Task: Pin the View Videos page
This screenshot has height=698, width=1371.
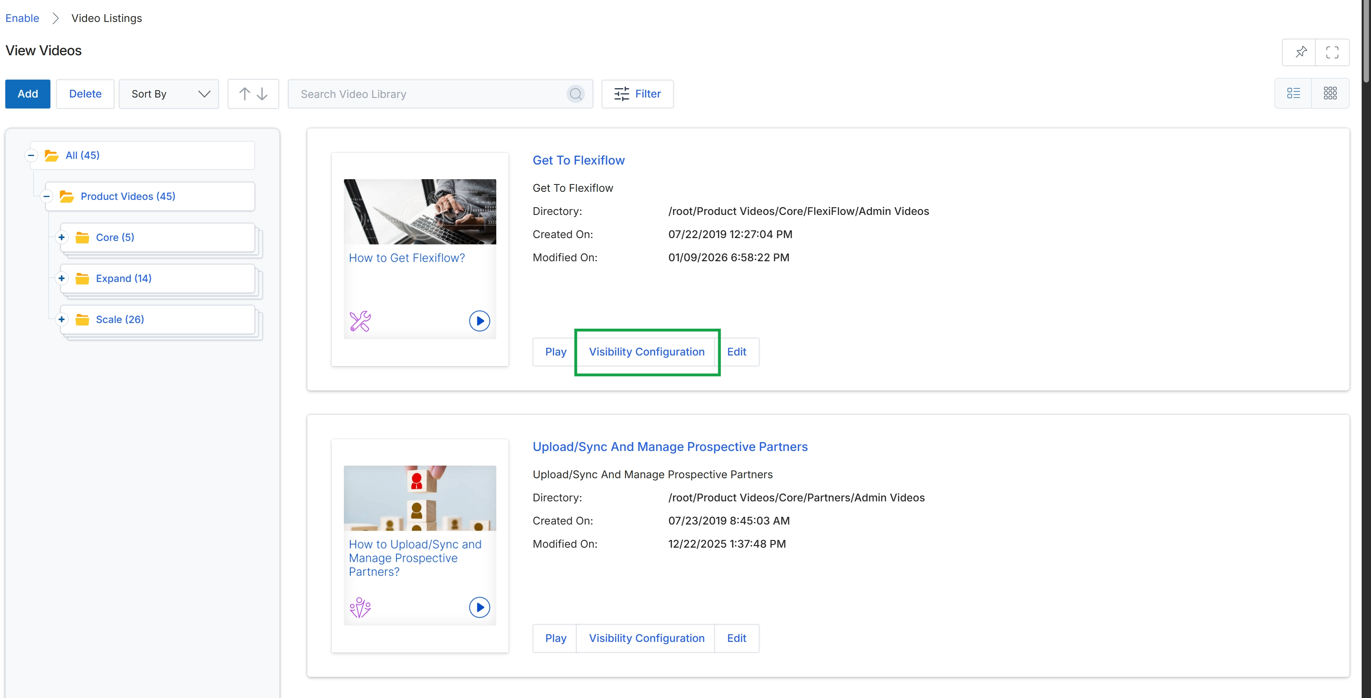Action: [x=1300, y=52]
